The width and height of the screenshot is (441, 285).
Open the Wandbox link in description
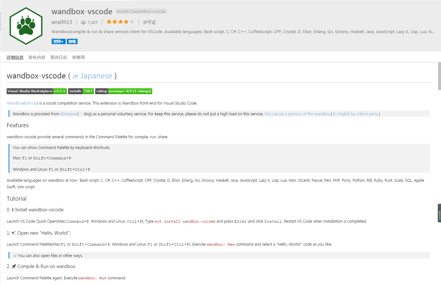click(15, 103)
